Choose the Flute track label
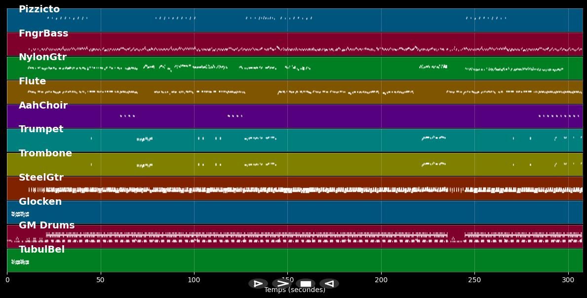The image size is (587, 298). click(x=32, y=81)
